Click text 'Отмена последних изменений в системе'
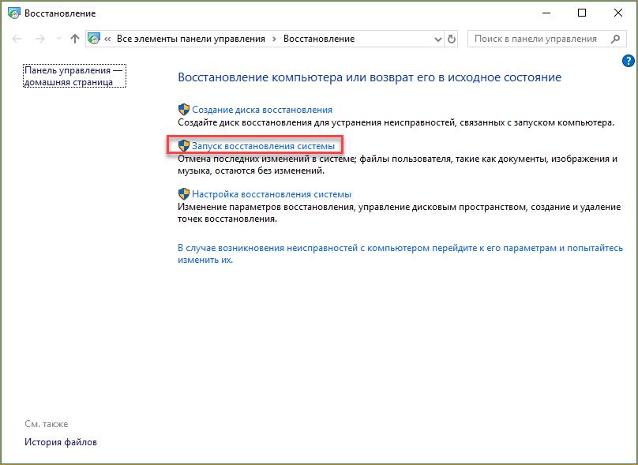 pyautogui.click(x=267, y=159)
